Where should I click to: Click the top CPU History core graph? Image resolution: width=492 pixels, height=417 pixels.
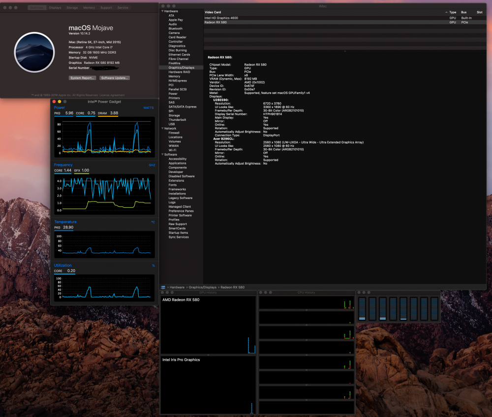point(307,303)
